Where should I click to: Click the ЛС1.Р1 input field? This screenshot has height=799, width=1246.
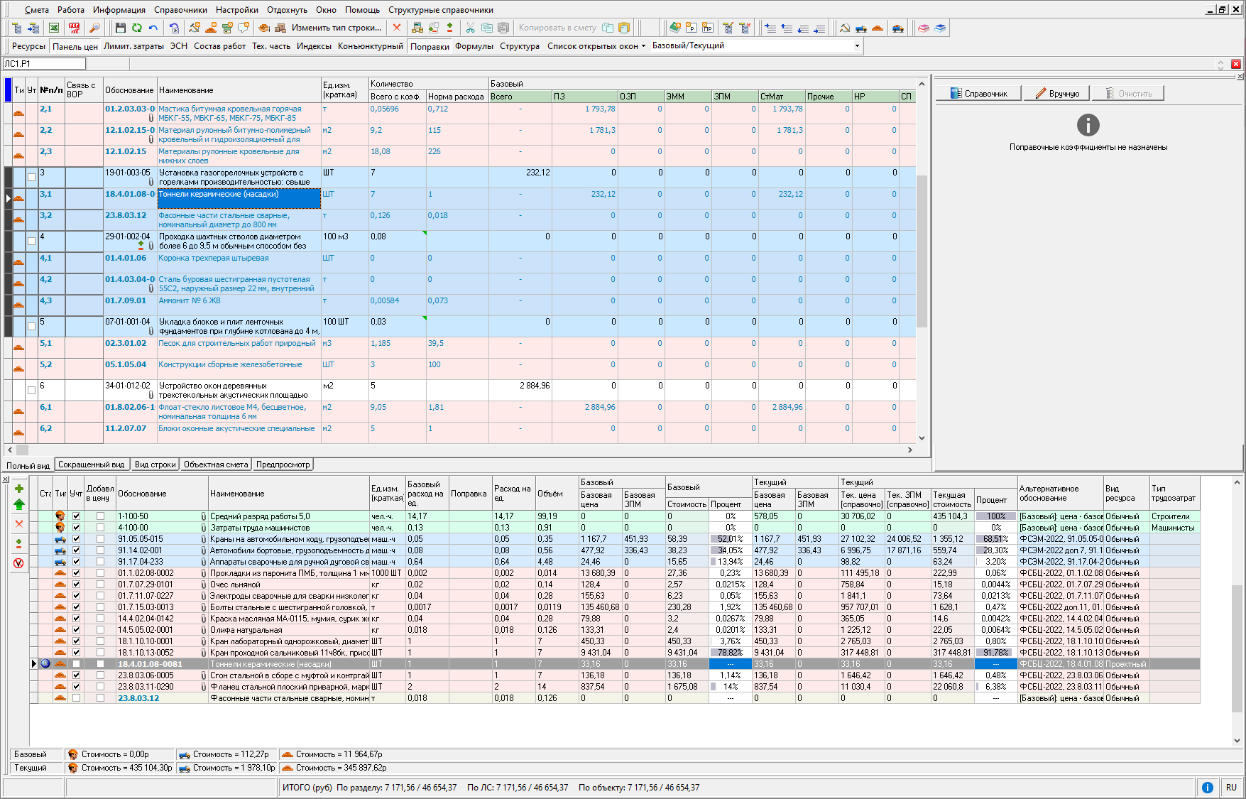point(44,64)
